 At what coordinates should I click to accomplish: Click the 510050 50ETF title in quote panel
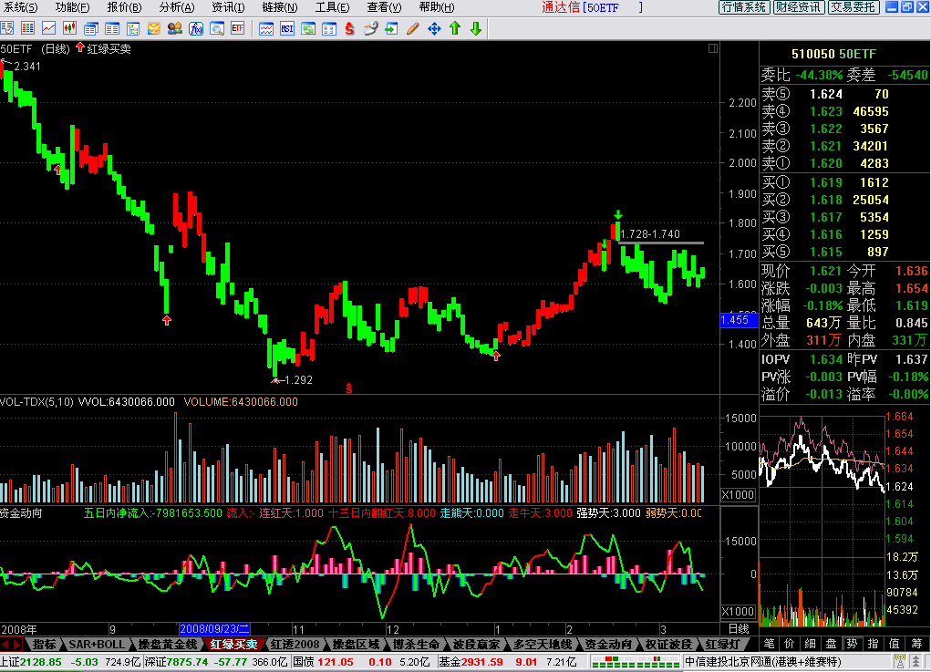[833, 54]
